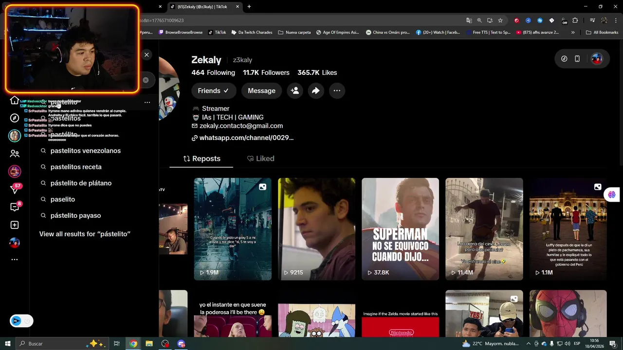
Task: Expand the Friends button dropdown
Action: [213, 90]
